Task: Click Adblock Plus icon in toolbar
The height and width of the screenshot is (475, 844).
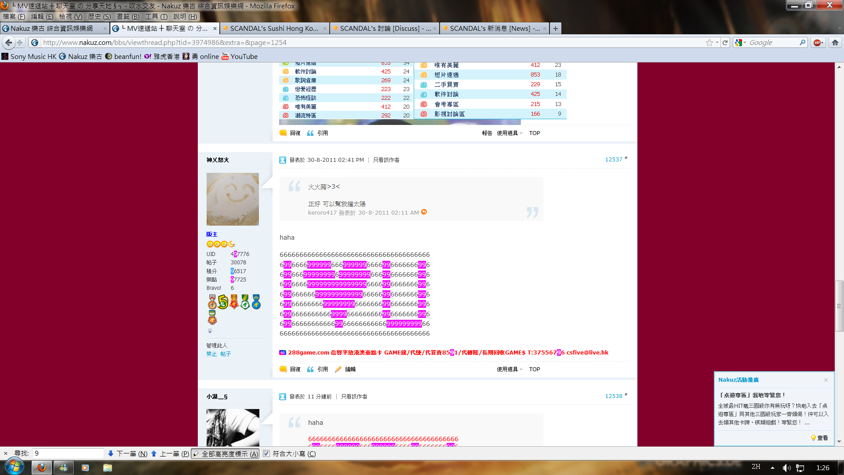Action: (x=817, y=43)
